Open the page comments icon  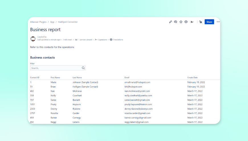[176, 22]
